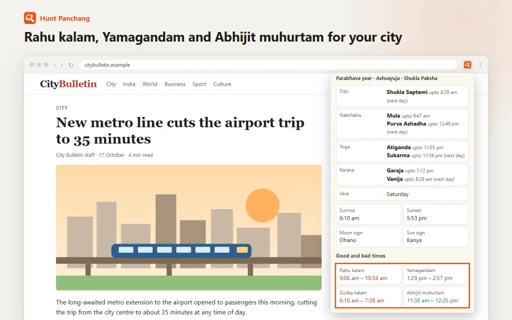Click the Sun sign Kanya card
Screen dimensions: 512x320
click(436, 236)
